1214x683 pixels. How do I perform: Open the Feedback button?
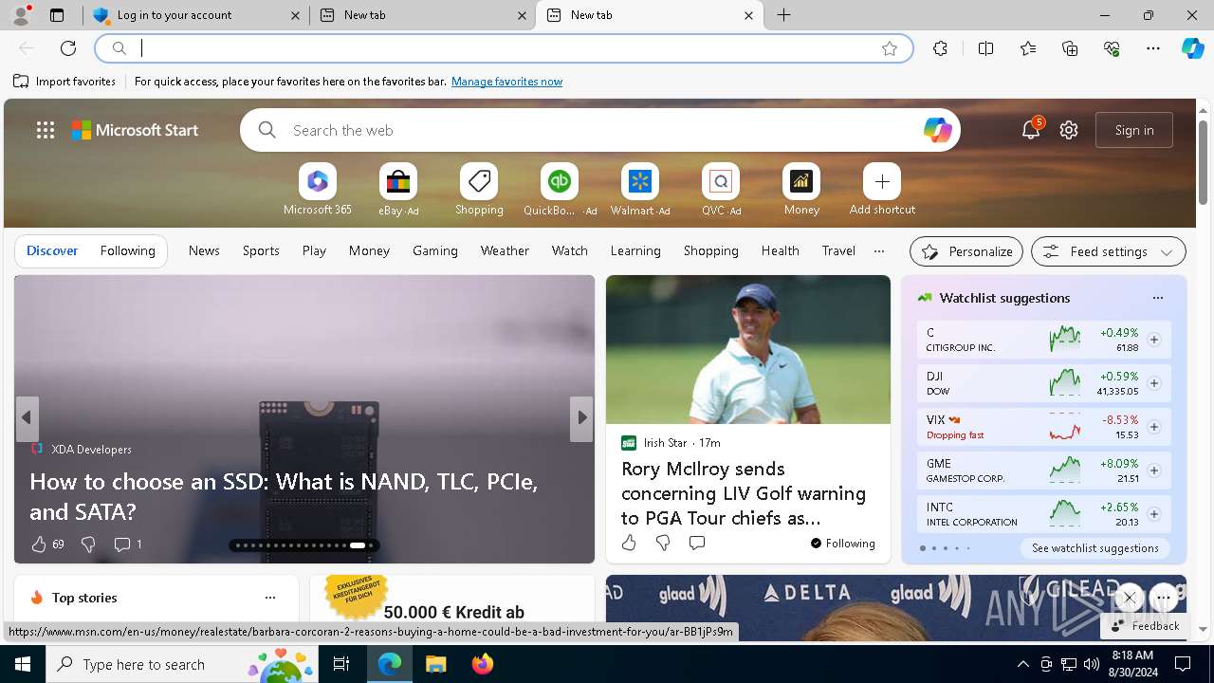[x=1145, y=626]
